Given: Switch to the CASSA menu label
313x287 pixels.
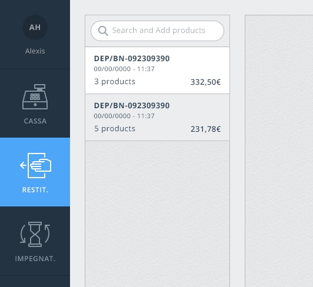Looking at the screenshot, I should [x=35, y=121].
